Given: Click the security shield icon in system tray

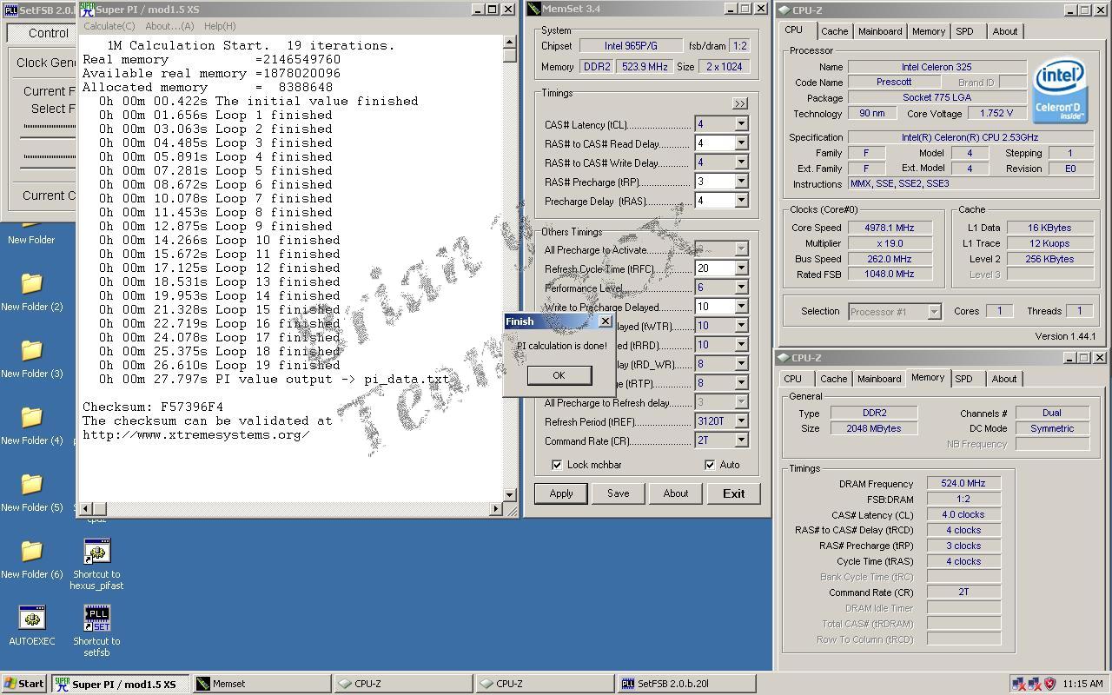Looking at the screenshot, I should pyautogui.click(x=1049, y=684).
